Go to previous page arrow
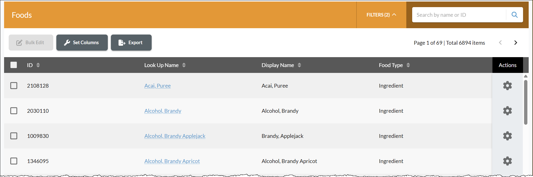The image size is (533, 177). [x=500, y=43]
